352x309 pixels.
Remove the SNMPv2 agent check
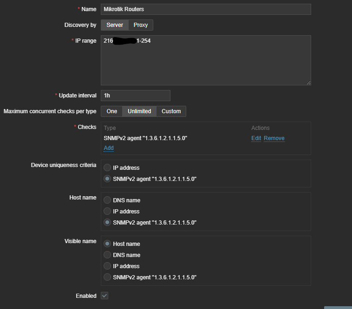coord(274,138)
